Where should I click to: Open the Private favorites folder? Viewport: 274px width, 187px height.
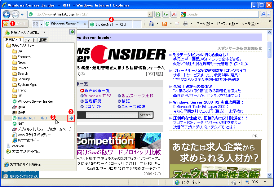click(20, 68)
